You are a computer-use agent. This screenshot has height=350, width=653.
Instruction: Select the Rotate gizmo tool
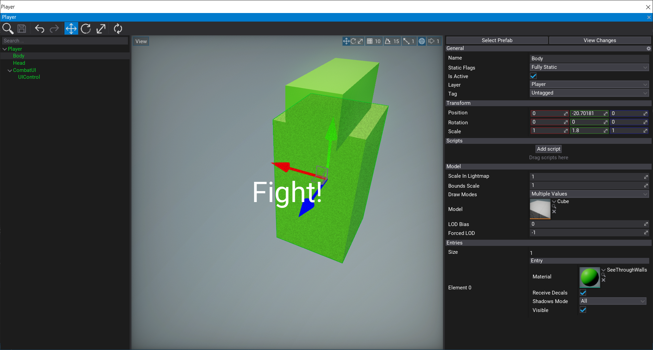click(86, 28)
